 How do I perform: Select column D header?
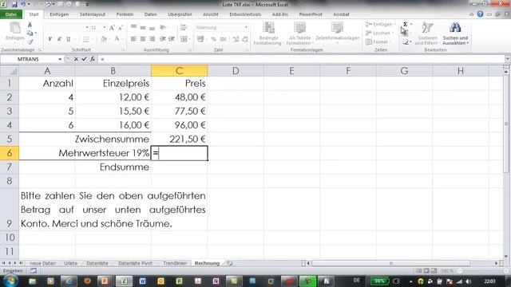pyautogui.click(x=236, y=71)
